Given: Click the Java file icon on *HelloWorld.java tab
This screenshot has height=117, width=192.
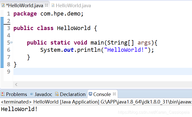Looking at the screenshot, I should (x=3, y=5).
